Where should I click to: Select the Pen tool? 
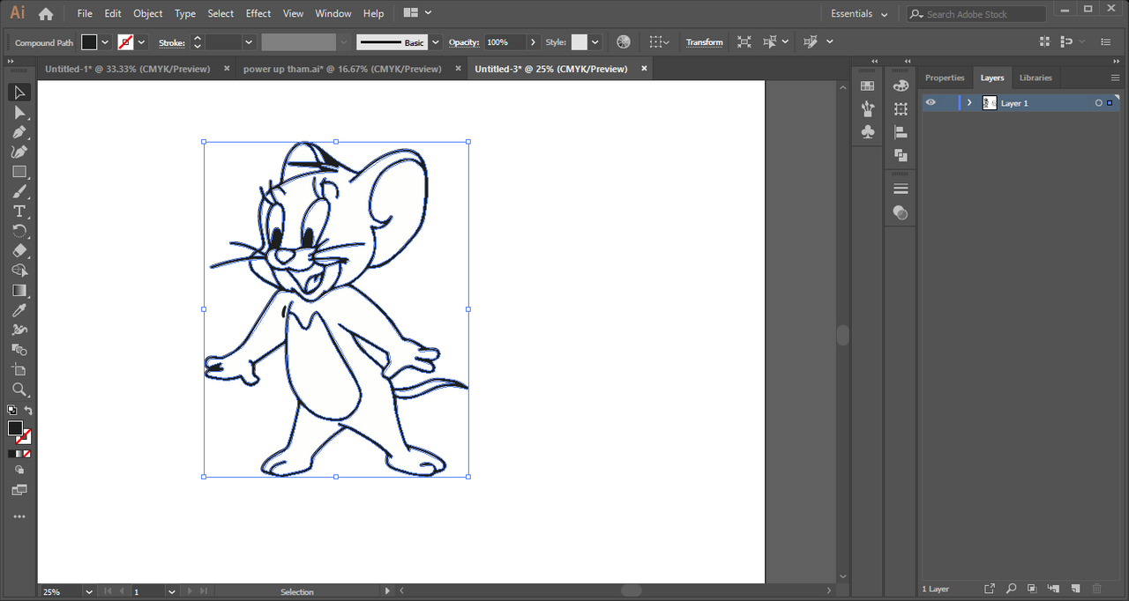click(x=19, y=132)
